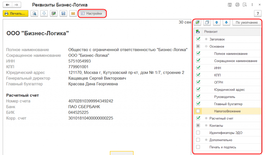Viewport: 266px width, 155px height.
Task: Open the three-dots more menu
Action: (x=252, y=5)
